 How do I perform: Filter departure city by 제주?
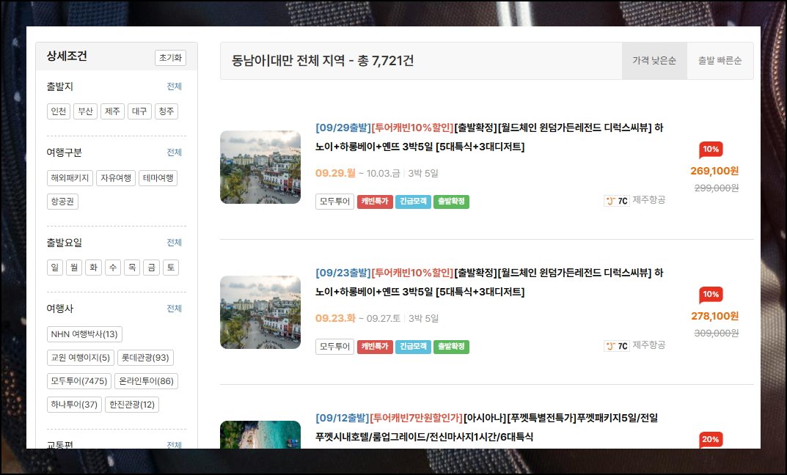point(112,111)
